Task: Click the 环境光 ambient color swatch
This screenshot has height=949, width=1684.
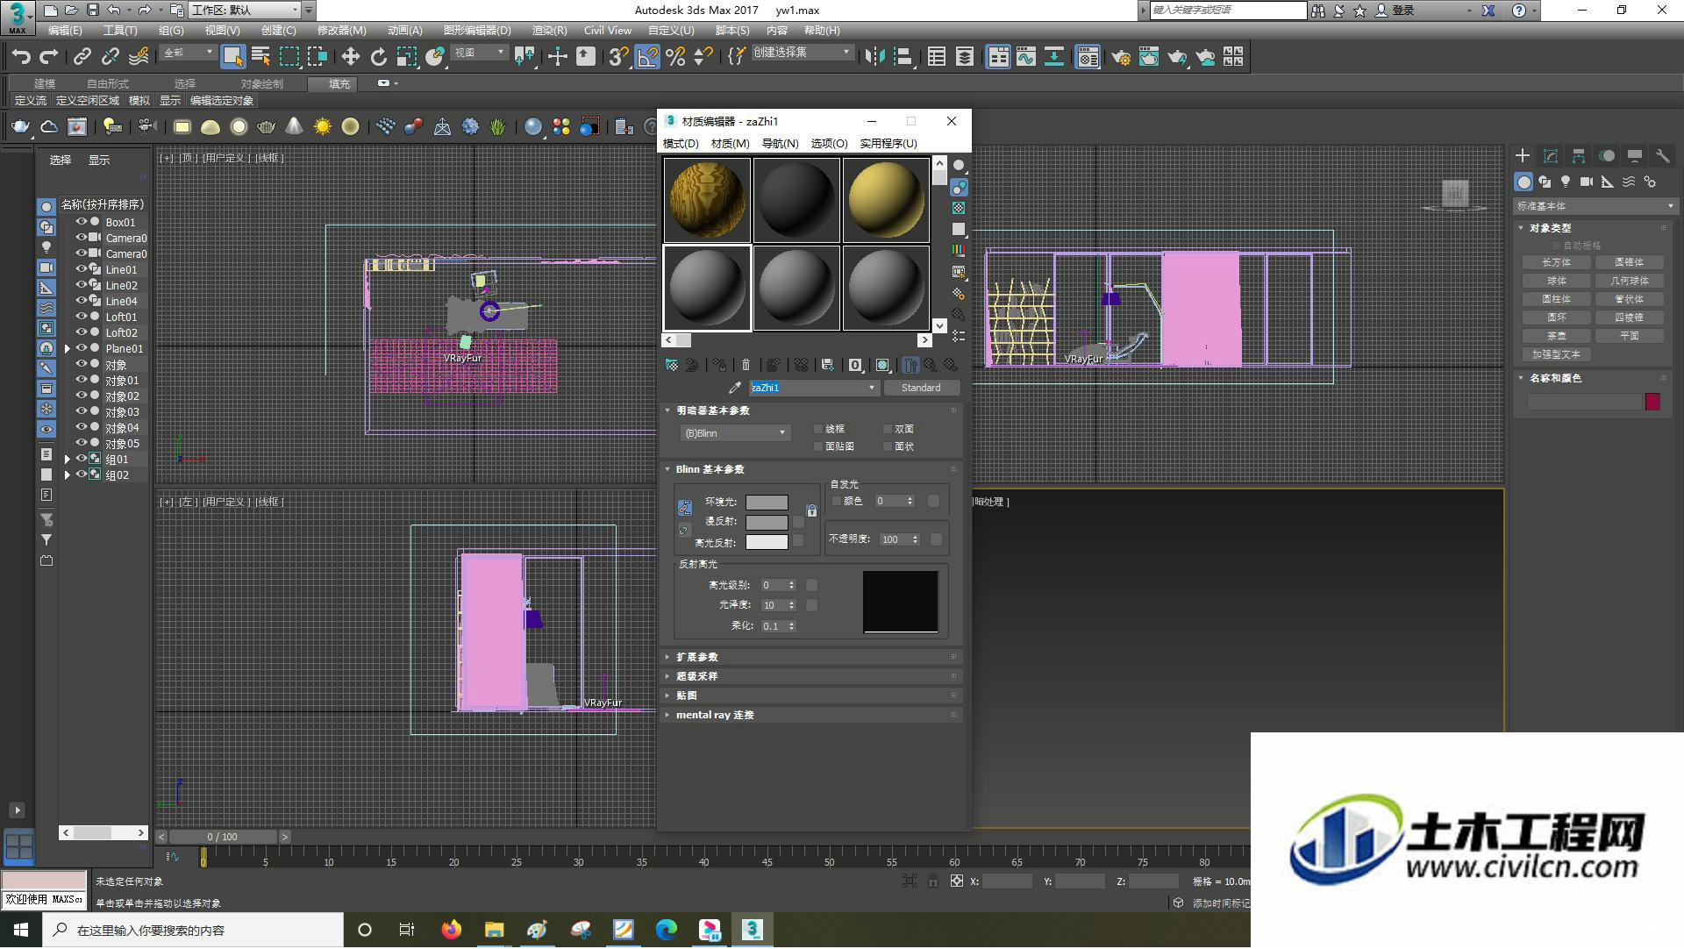Action: tap(767, 503)
